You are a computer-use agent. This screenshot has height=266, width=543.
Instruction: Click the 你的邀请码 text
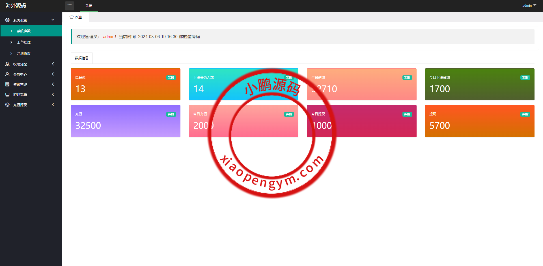(189, 37)
